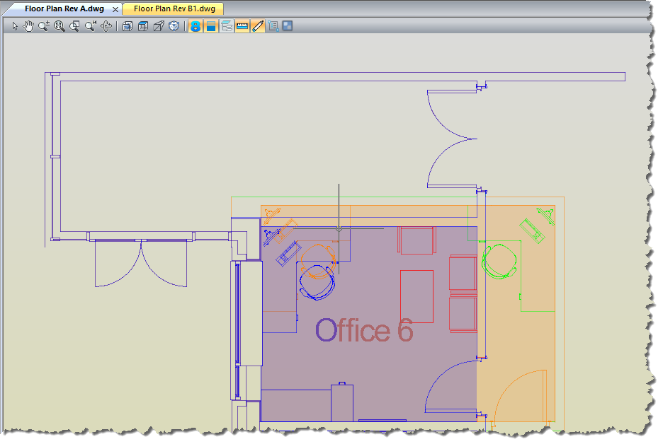Click the globe shield icon
This screenshot has height=444, width=663.
point(174,26)
